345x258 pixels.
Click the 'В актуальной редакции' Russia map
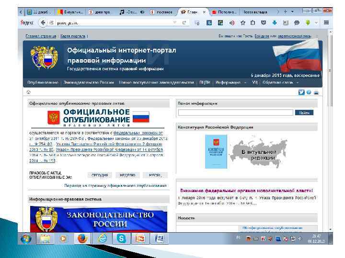[x=259, y=152]
